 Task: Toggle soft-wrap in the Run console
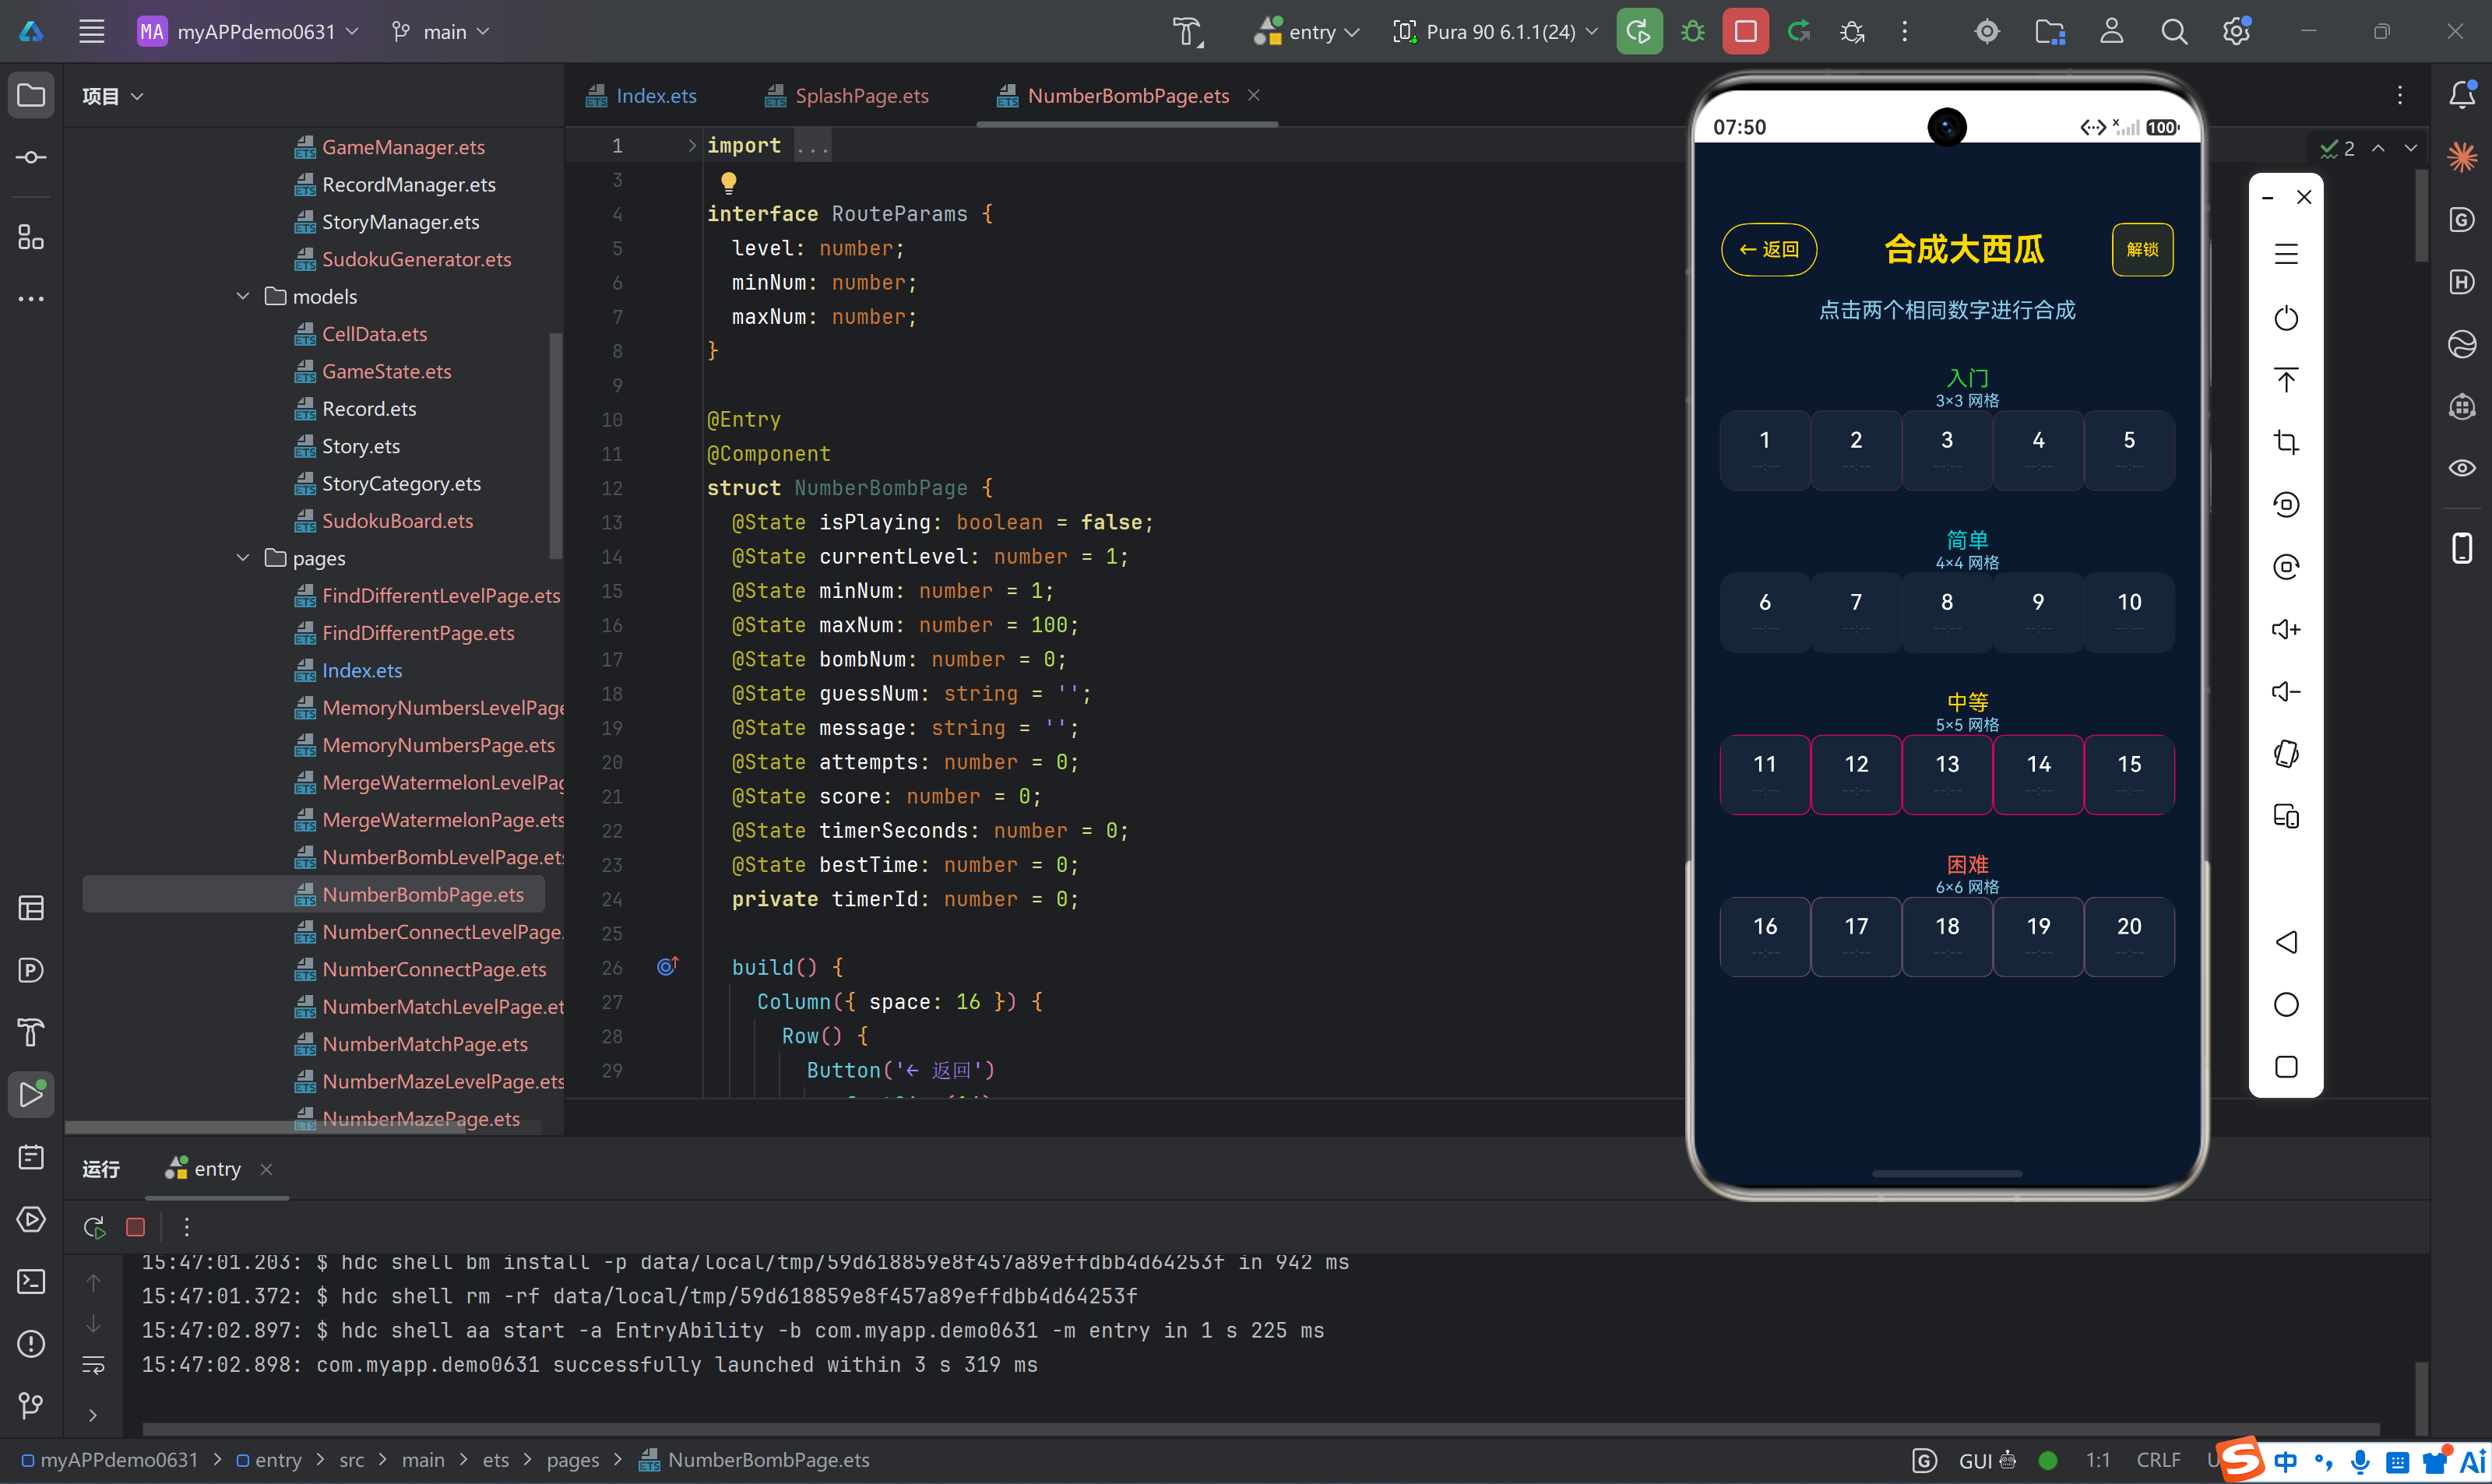pyautogui.click(x=93, y=1366)
